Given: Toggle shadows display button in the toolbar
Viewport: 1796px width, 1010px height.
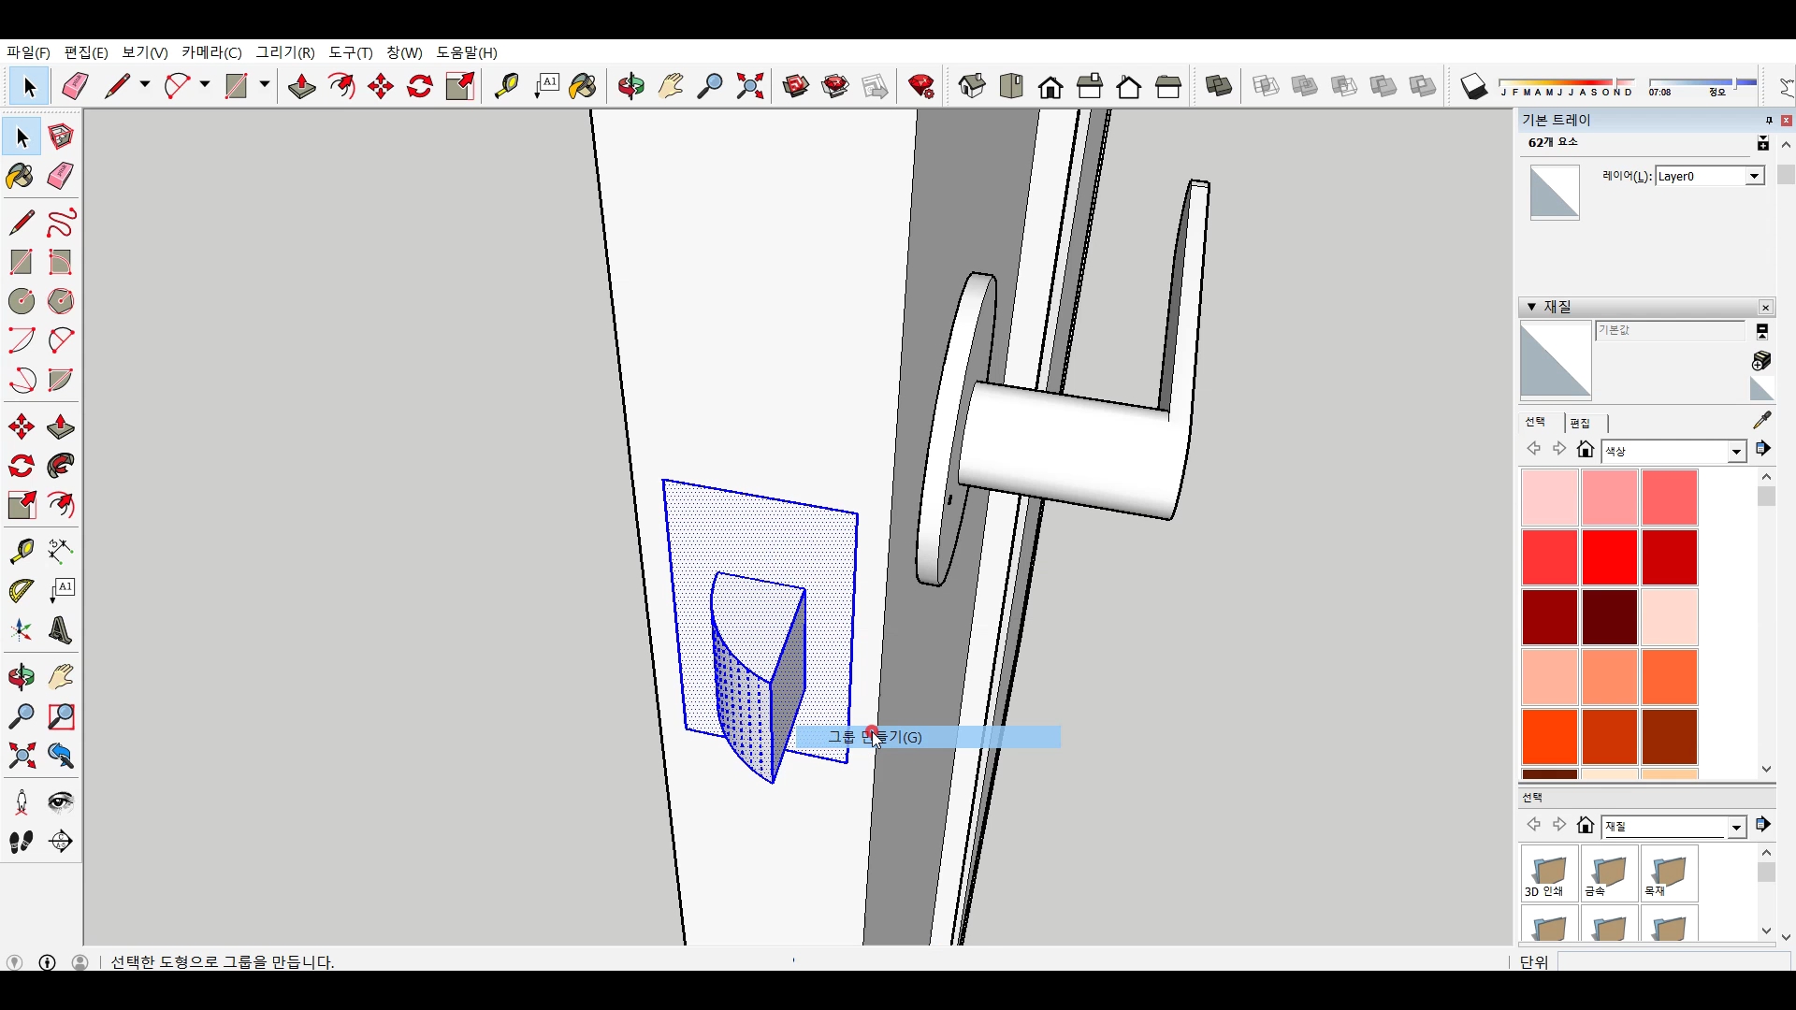Looking at the screenshot, I should tap(1474, 87).
